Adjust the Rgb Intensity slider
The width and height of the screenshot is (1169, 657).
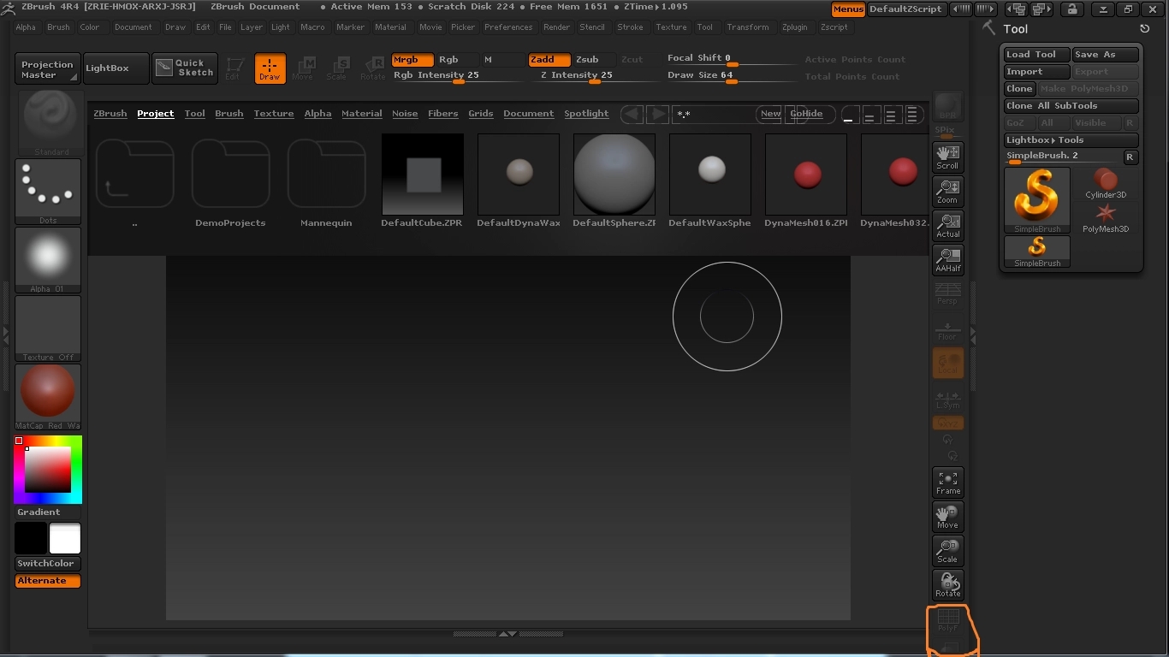(x=458, y=76)
